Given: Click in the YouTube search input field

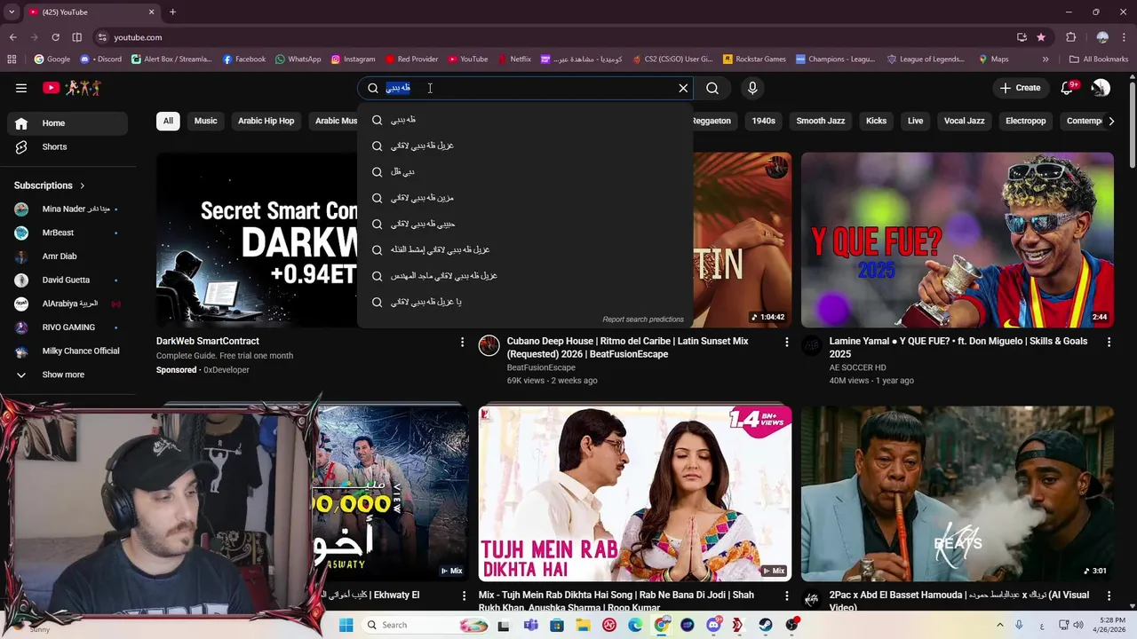Looking at the screenshot, I should [x=533, y=88].
